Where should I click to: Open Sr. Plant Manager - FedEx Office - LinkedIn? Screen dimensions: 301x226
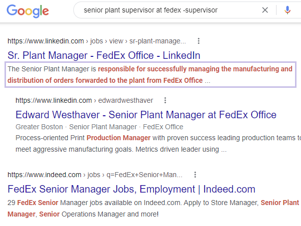104,55
